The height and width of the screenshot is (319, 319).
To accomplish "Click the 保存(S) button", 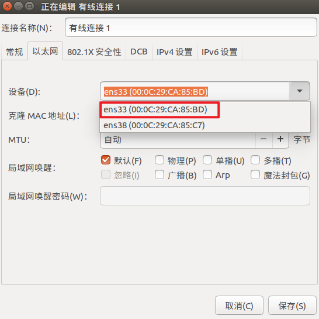I will pyautogui.click(x=292, y=306).
